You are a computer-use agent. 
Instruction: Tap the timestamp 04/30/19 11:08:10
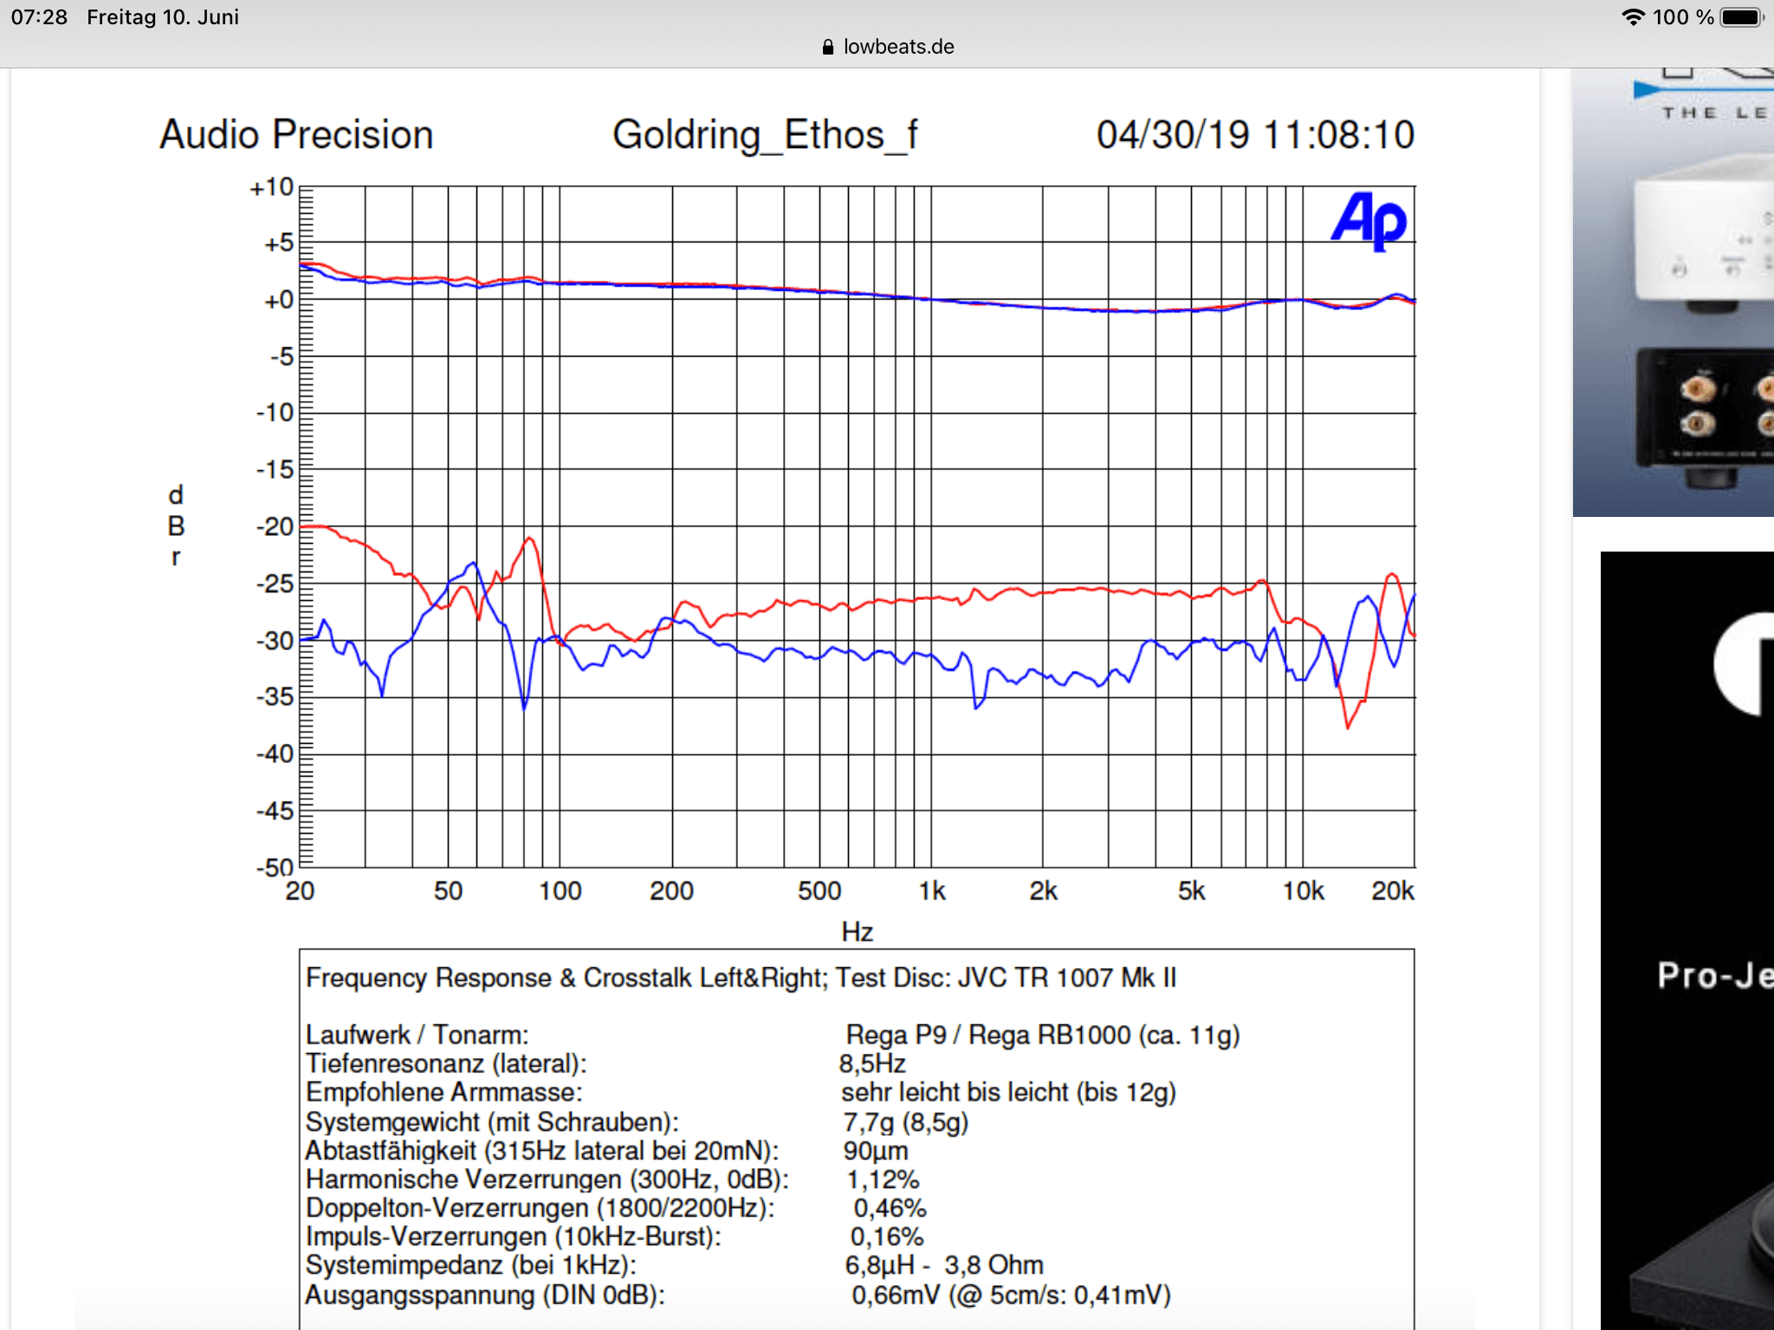(1255, 135)
